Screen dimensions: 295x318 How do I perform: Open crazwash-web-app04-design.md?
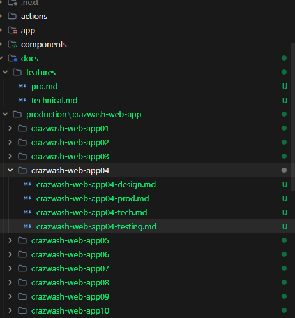[x=96, y=185]
